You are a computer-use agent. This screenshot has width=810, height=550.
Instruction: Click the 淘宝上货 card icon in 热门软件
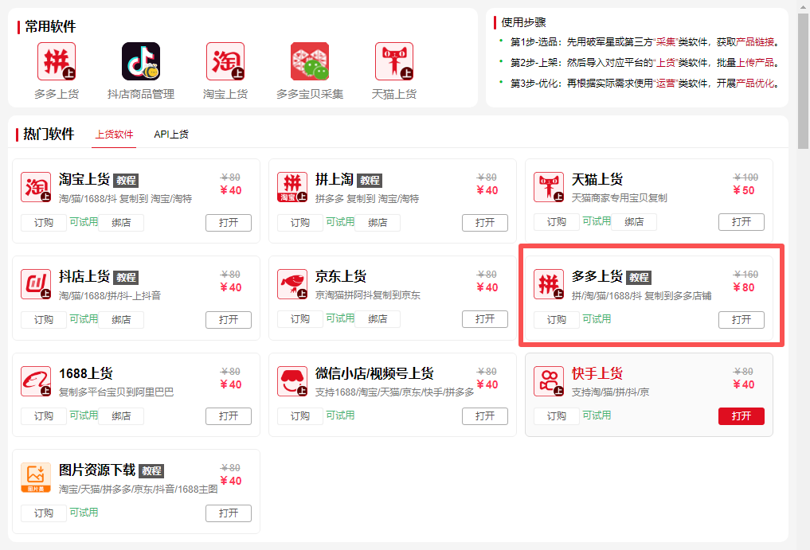(36, 187)
